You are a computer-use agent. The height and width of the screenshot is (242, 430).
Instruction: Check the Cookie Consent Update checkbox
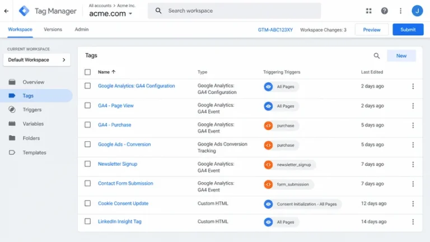pyautogui.click(x=87, y=203)
